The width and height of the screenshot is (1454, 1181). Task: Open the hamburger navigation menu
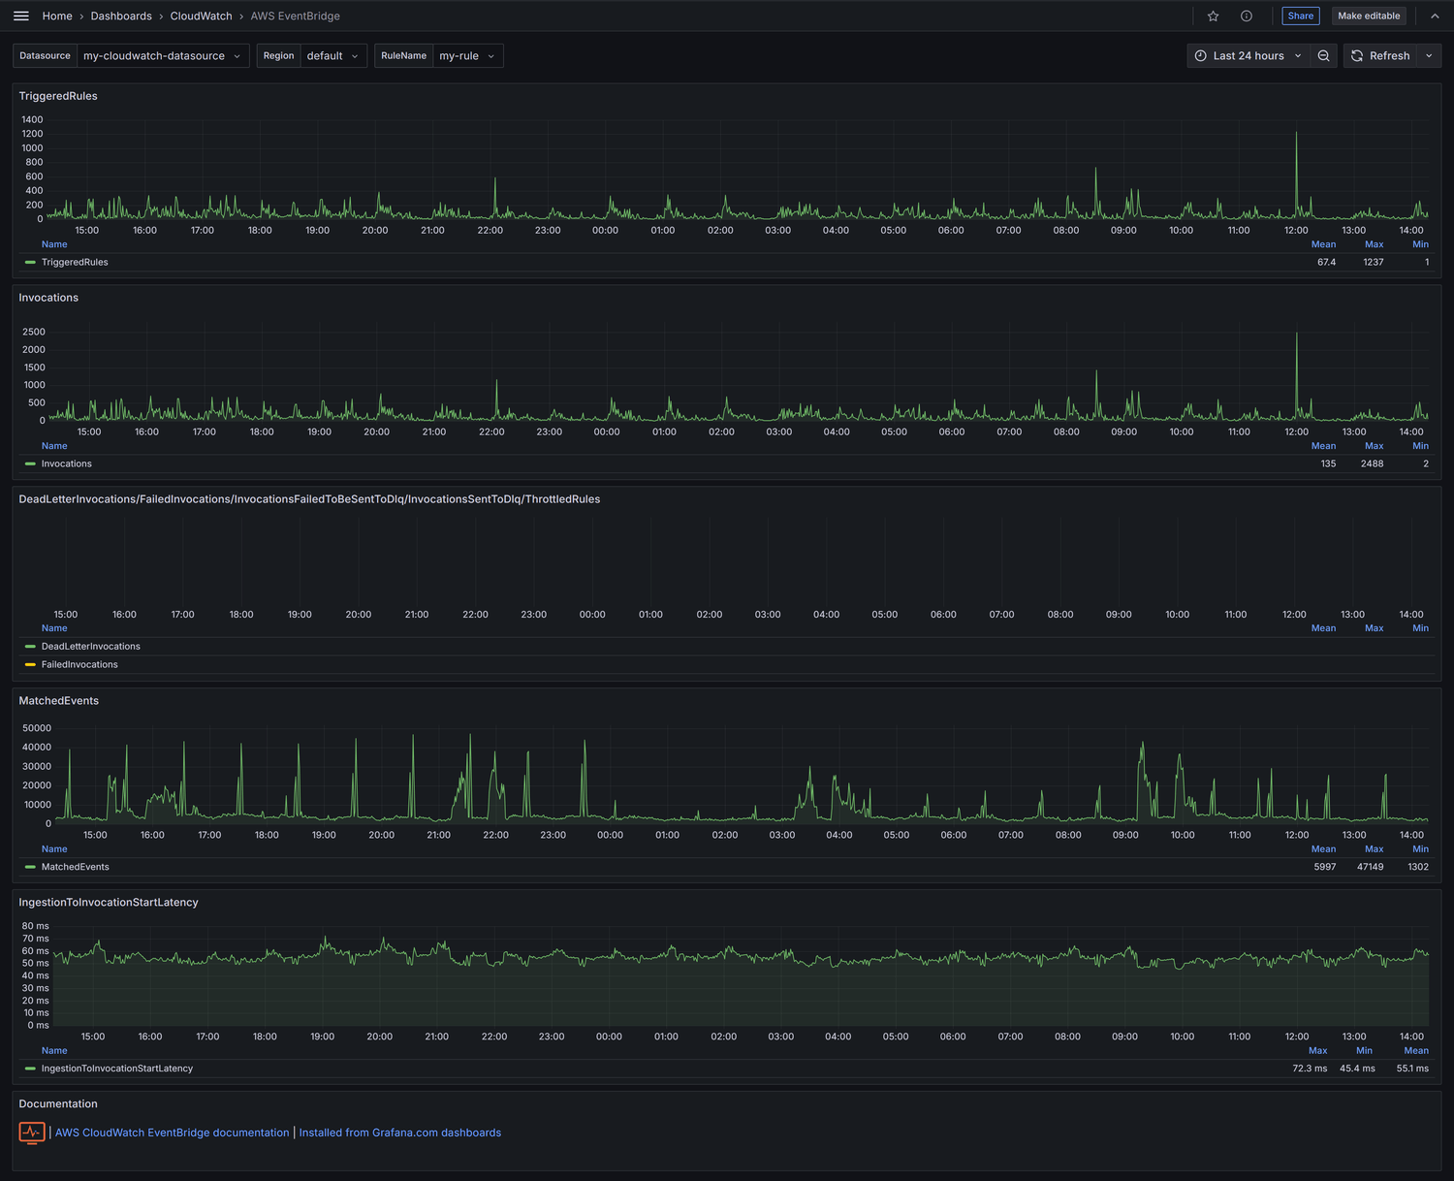[x=21, y=16]
